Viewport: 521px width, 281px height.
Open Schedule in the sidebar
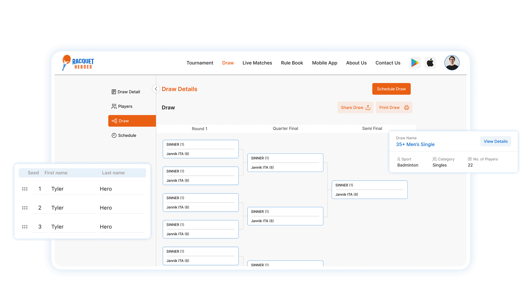pos(124,135)
